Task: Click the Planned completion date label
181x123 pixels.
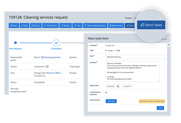Action: [x=18, y=90]
